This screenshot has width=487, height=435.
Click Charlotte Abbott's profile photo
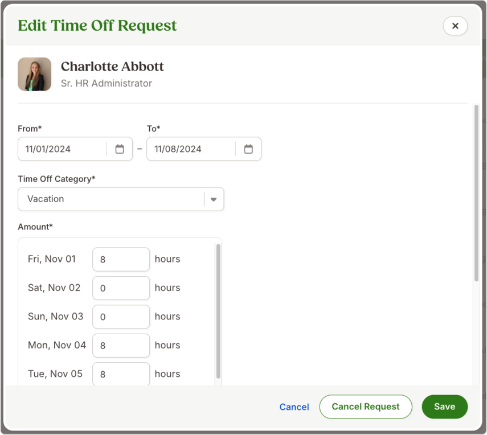tap(35, 74)
